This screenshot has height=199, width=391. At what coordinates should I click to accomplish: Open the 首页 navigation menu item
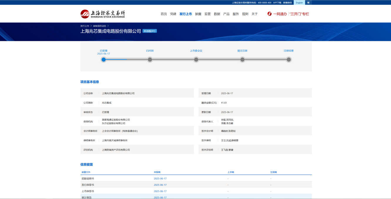click(x=164, y=14)
